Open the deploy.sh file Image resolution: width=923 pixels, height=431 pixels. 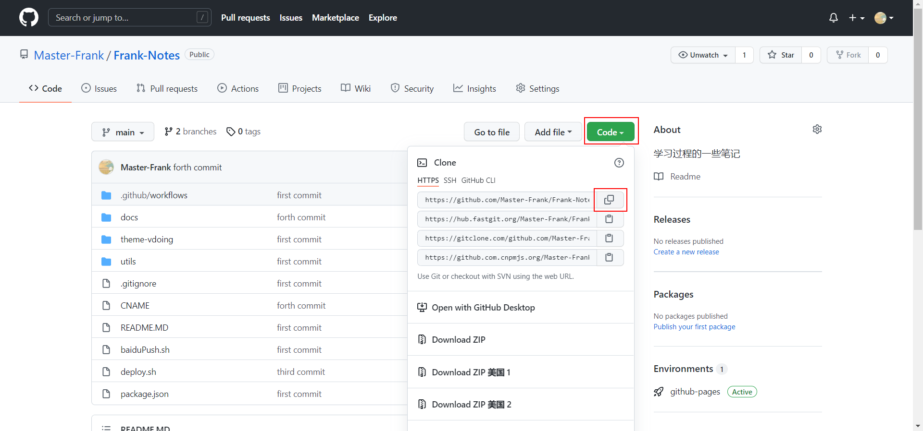pyautogui.click(x=138, y=372)
